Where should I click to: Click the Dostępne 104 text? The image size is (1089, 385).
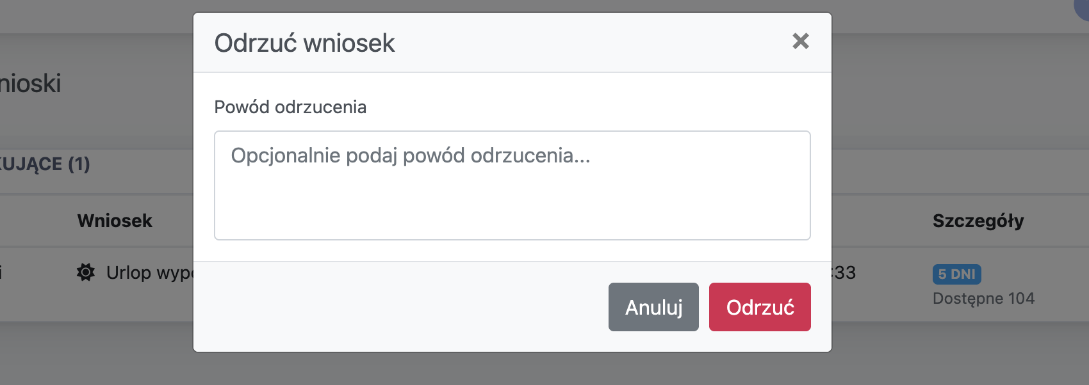[983, 299]
